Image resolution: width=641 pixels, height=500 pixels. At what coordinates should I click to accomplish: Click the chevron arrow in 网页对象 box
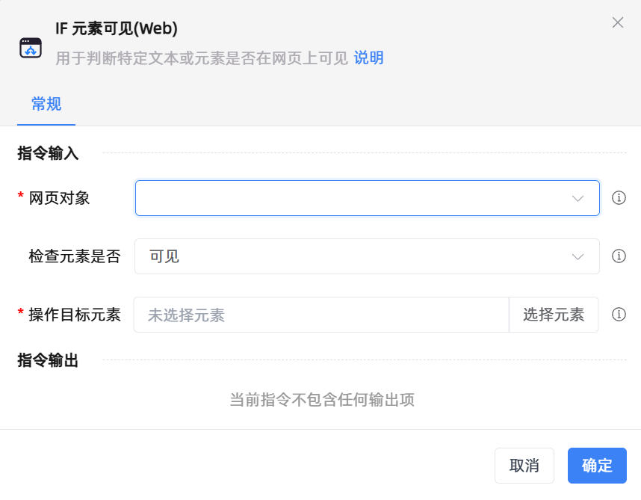(x=577, y=198)
